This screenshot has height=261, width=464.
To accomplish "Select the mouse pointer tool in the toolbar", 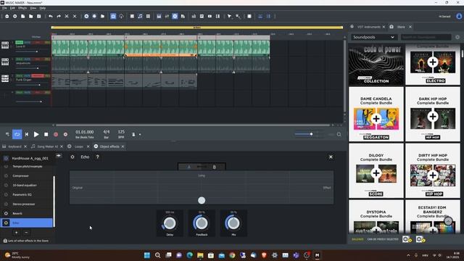I will [229, 16].
